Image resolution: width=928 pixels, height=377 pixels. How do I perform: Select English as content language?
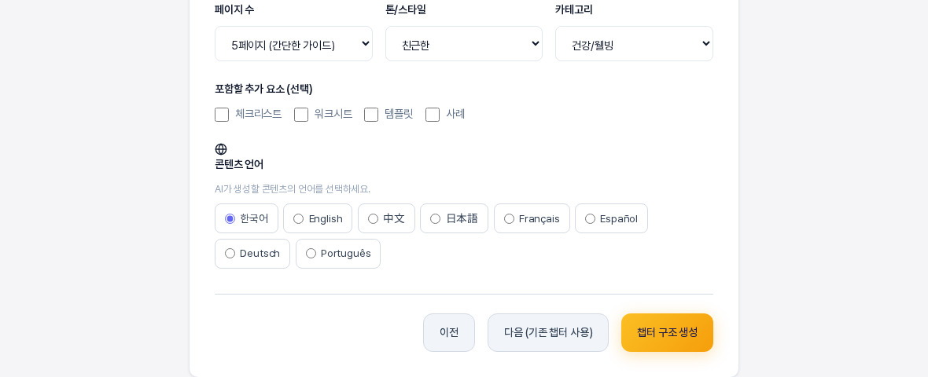pyautogui.click(x=317, y=218)
